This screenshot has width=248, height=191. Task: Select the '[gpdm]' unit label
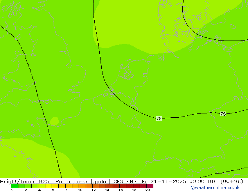point(101,181)
